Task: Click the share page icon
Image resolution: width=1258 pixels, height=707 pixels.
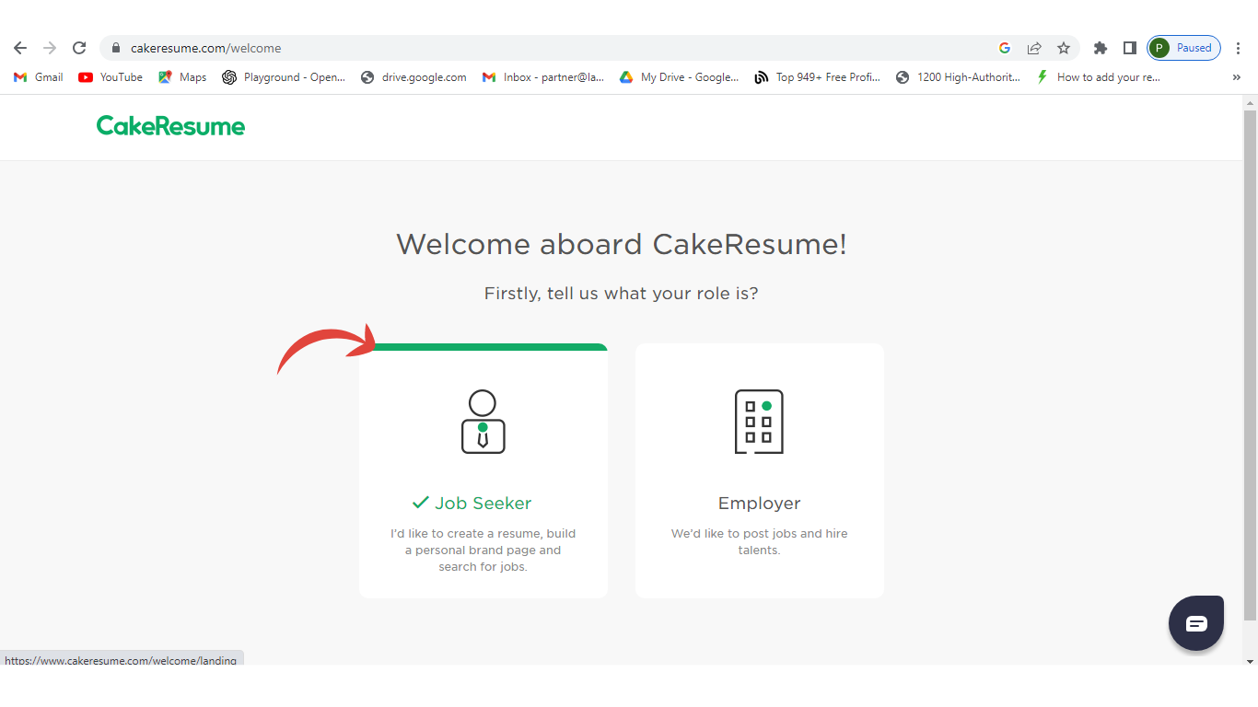Action: click(1034, 48)
